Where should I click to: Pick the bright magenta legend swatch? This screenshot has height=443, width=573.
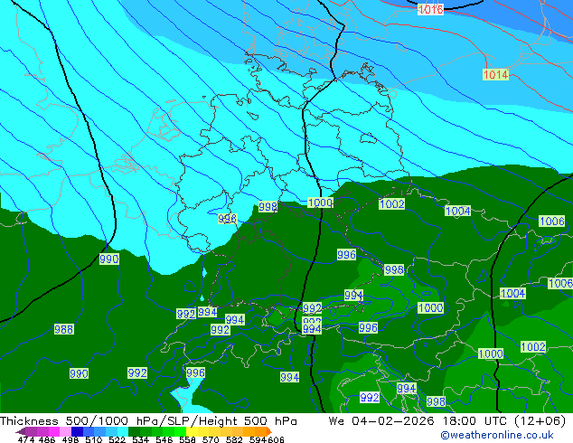coord(54,431)
